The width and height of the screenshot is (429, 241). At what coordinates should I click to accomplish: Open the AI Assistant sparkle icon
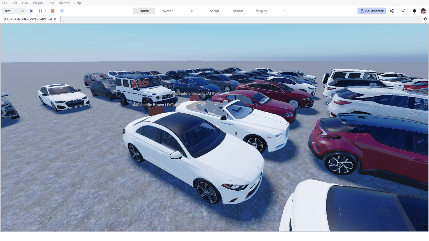403,11
